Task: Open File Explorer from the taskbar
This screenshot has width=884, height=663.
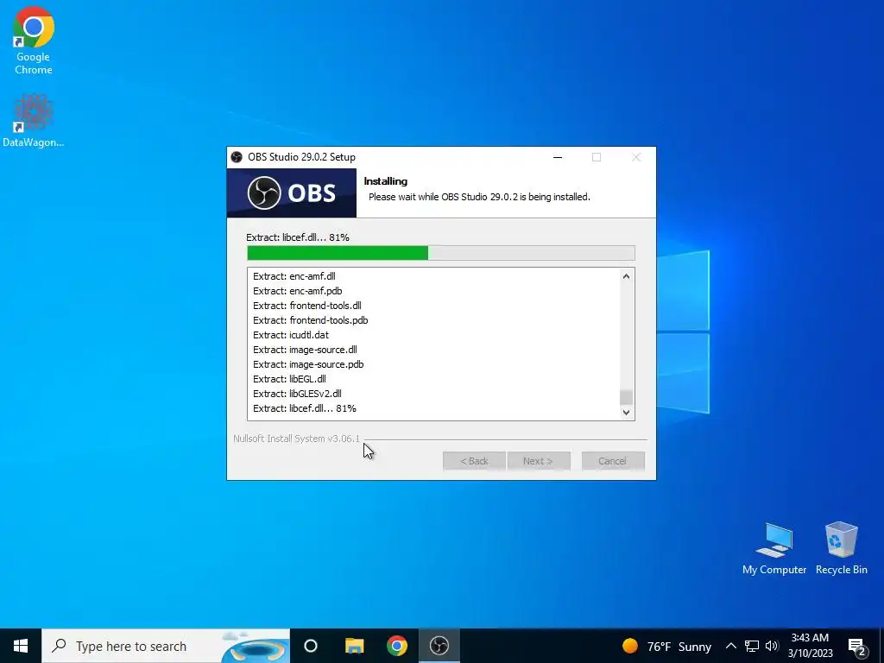Action: tap(354, 646)
